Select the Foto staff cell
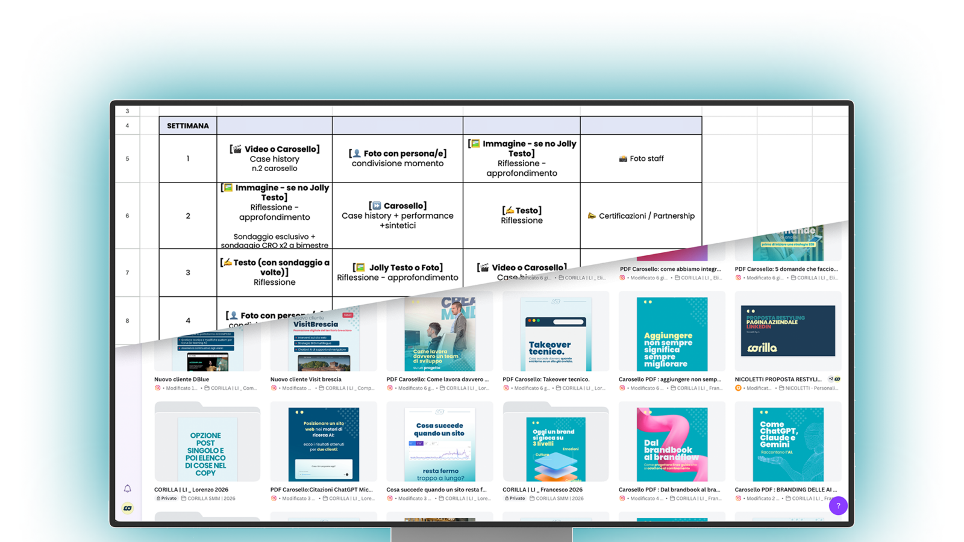This screenshot has height=542, width=964. (641, 158)
